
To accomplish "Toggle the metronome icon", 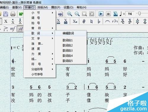I will tap(115, 14).
